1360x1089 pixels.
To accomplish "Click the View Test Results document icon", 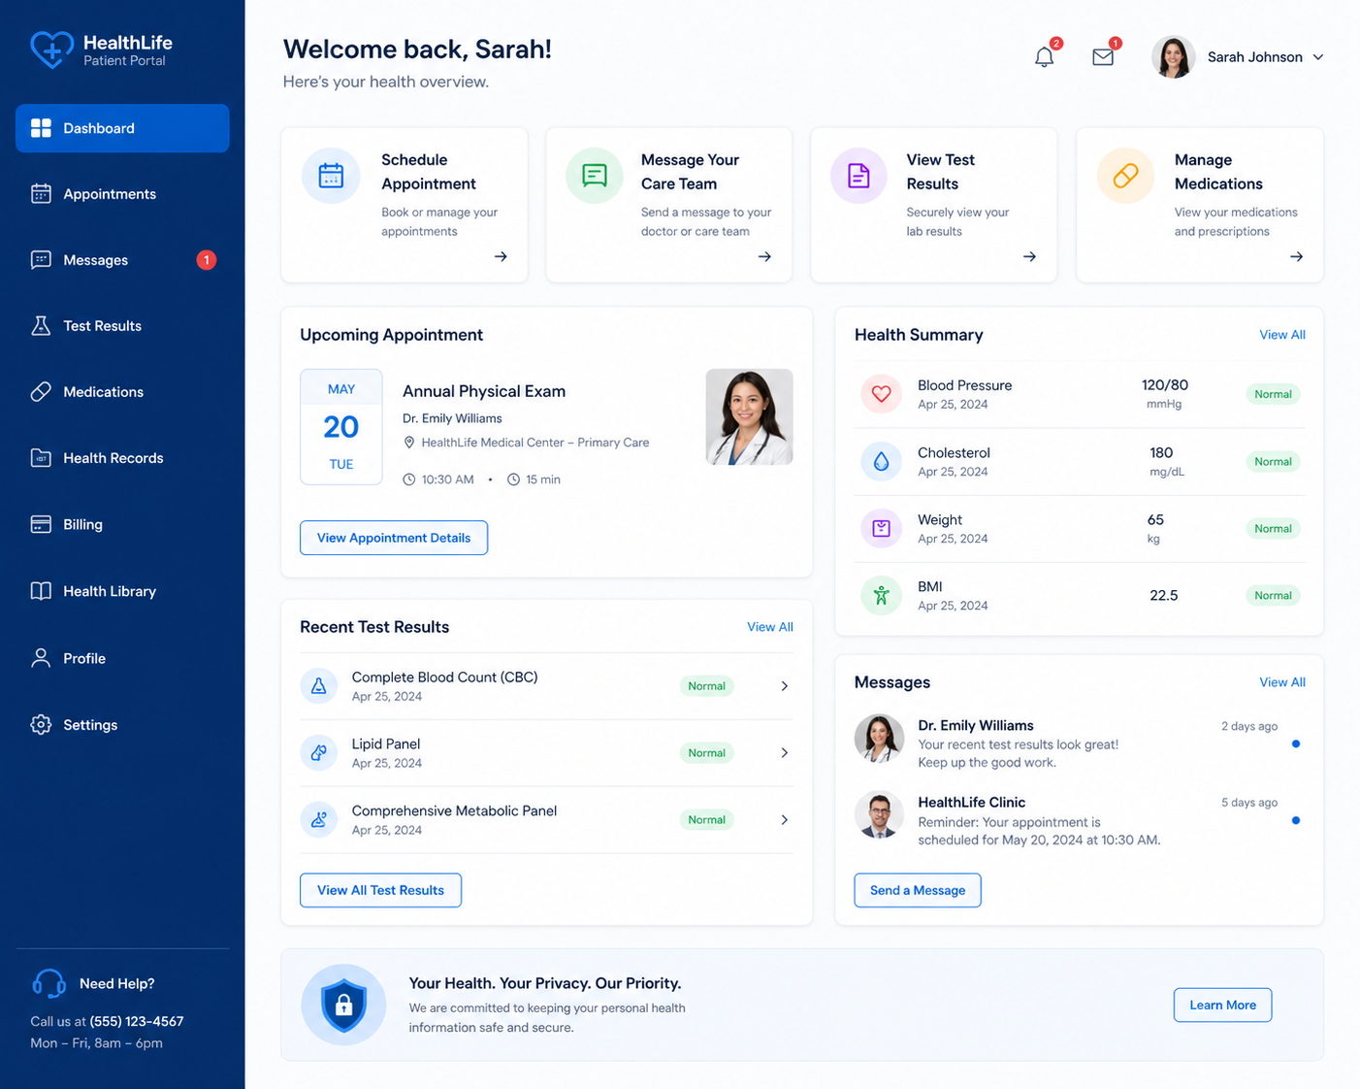I will (858, 176).
